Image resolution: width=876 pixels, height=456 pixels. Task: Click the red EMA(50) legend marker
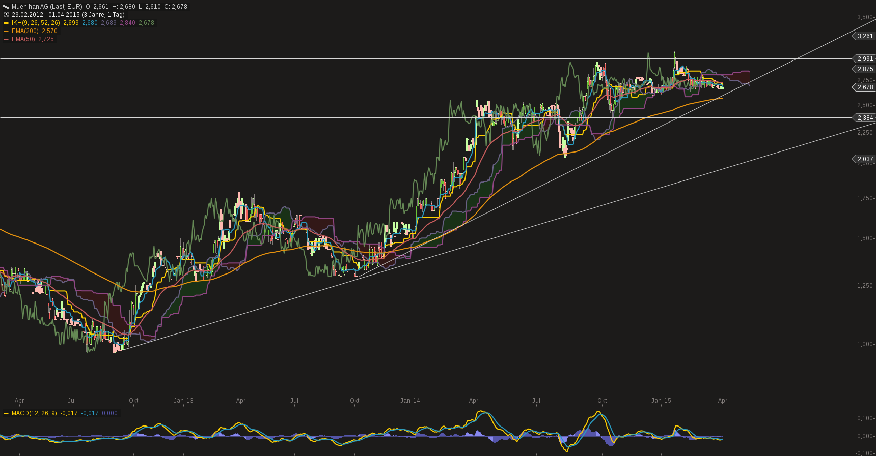(x=6, y=39)
